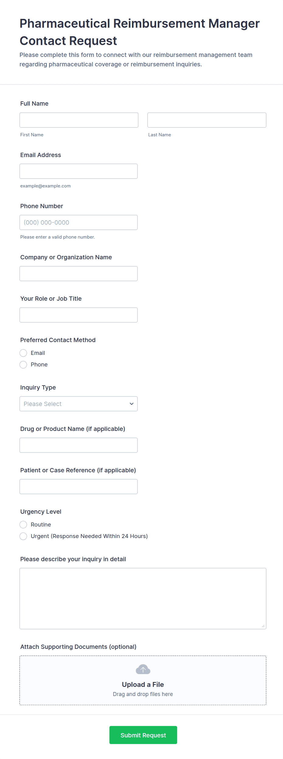Focus the Last Name input field
The image size is (283, 759).
(x=207, y=120)
